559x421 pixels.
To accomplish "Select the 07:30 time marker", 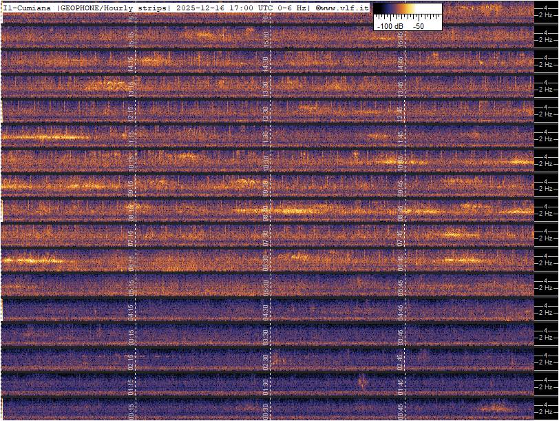I will 266,235.
